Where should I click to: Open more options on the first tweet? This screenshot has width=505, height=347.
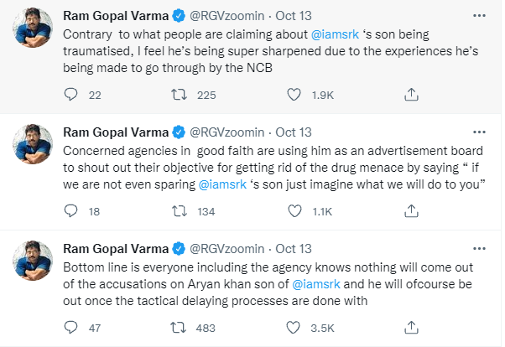(478, 16)
